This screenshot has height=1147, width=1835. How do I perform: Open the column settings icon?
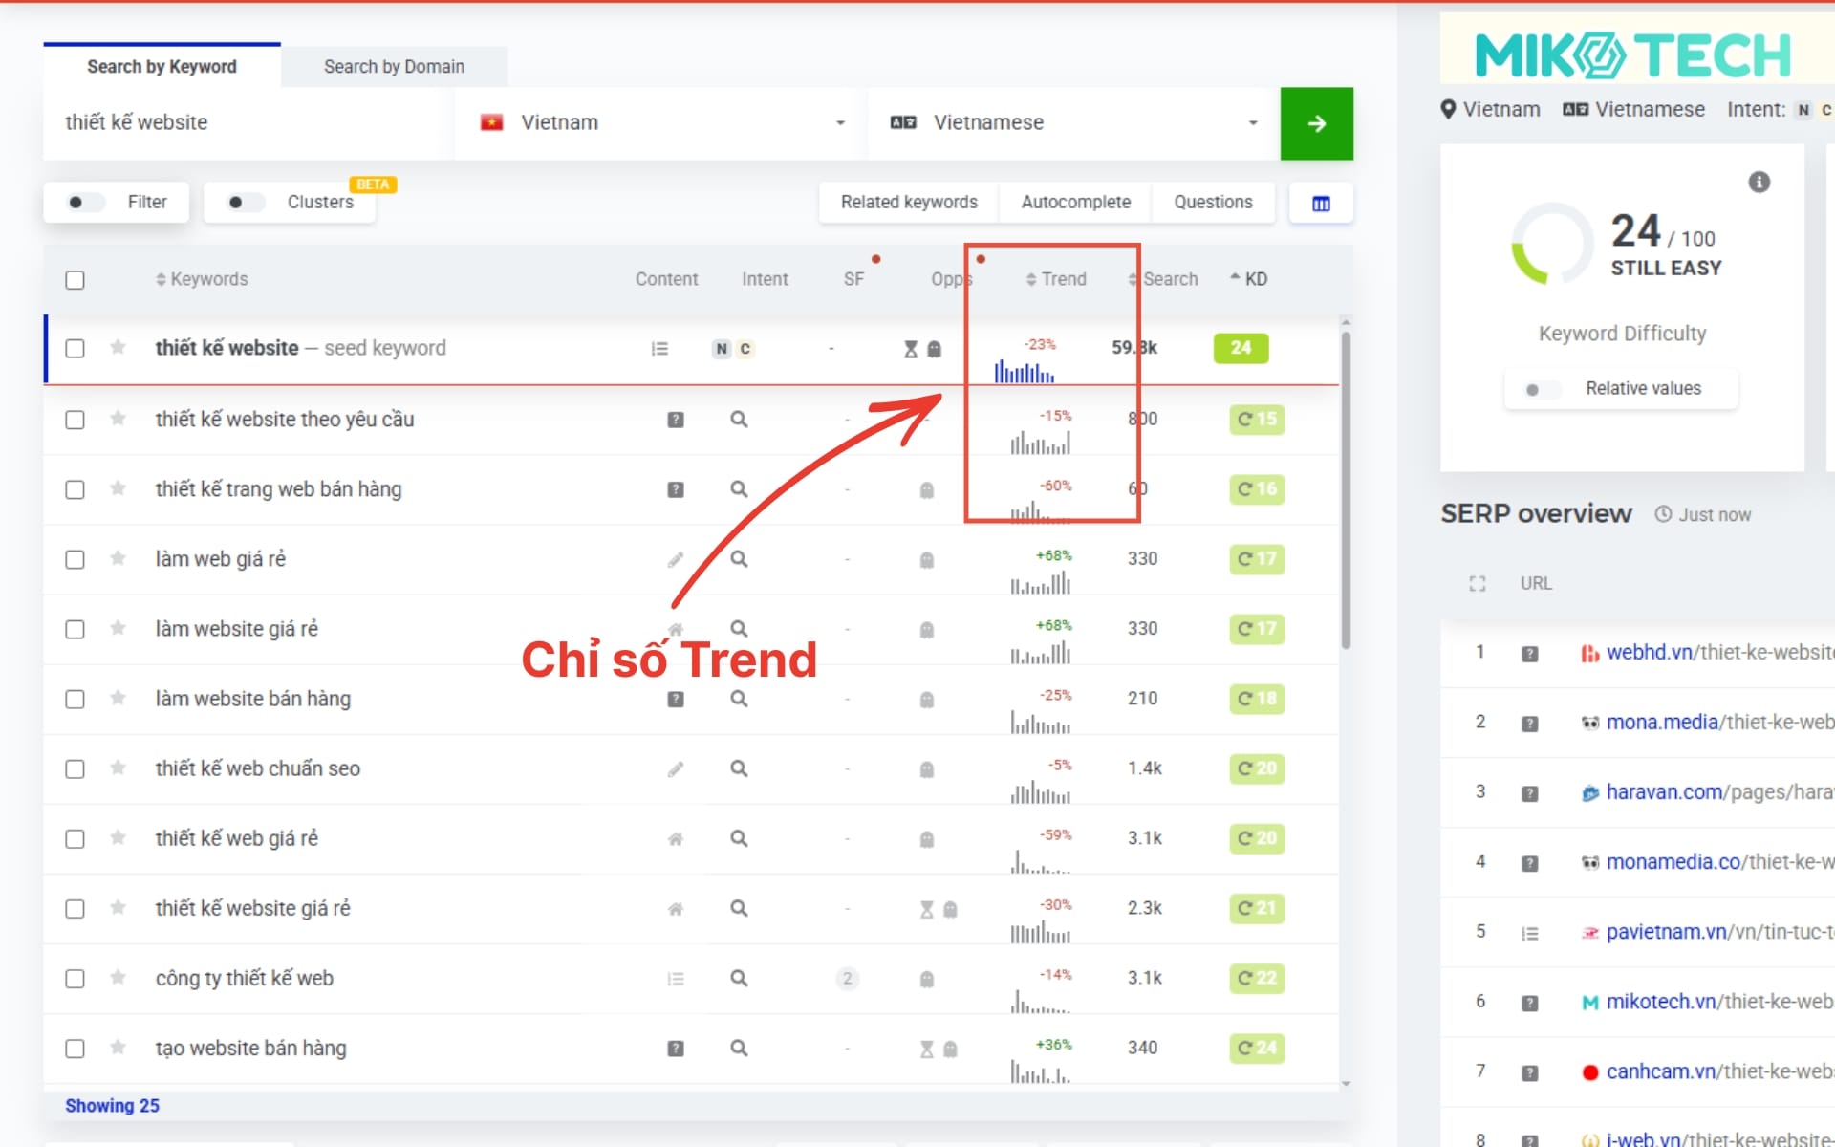[x=1321, y=204]
